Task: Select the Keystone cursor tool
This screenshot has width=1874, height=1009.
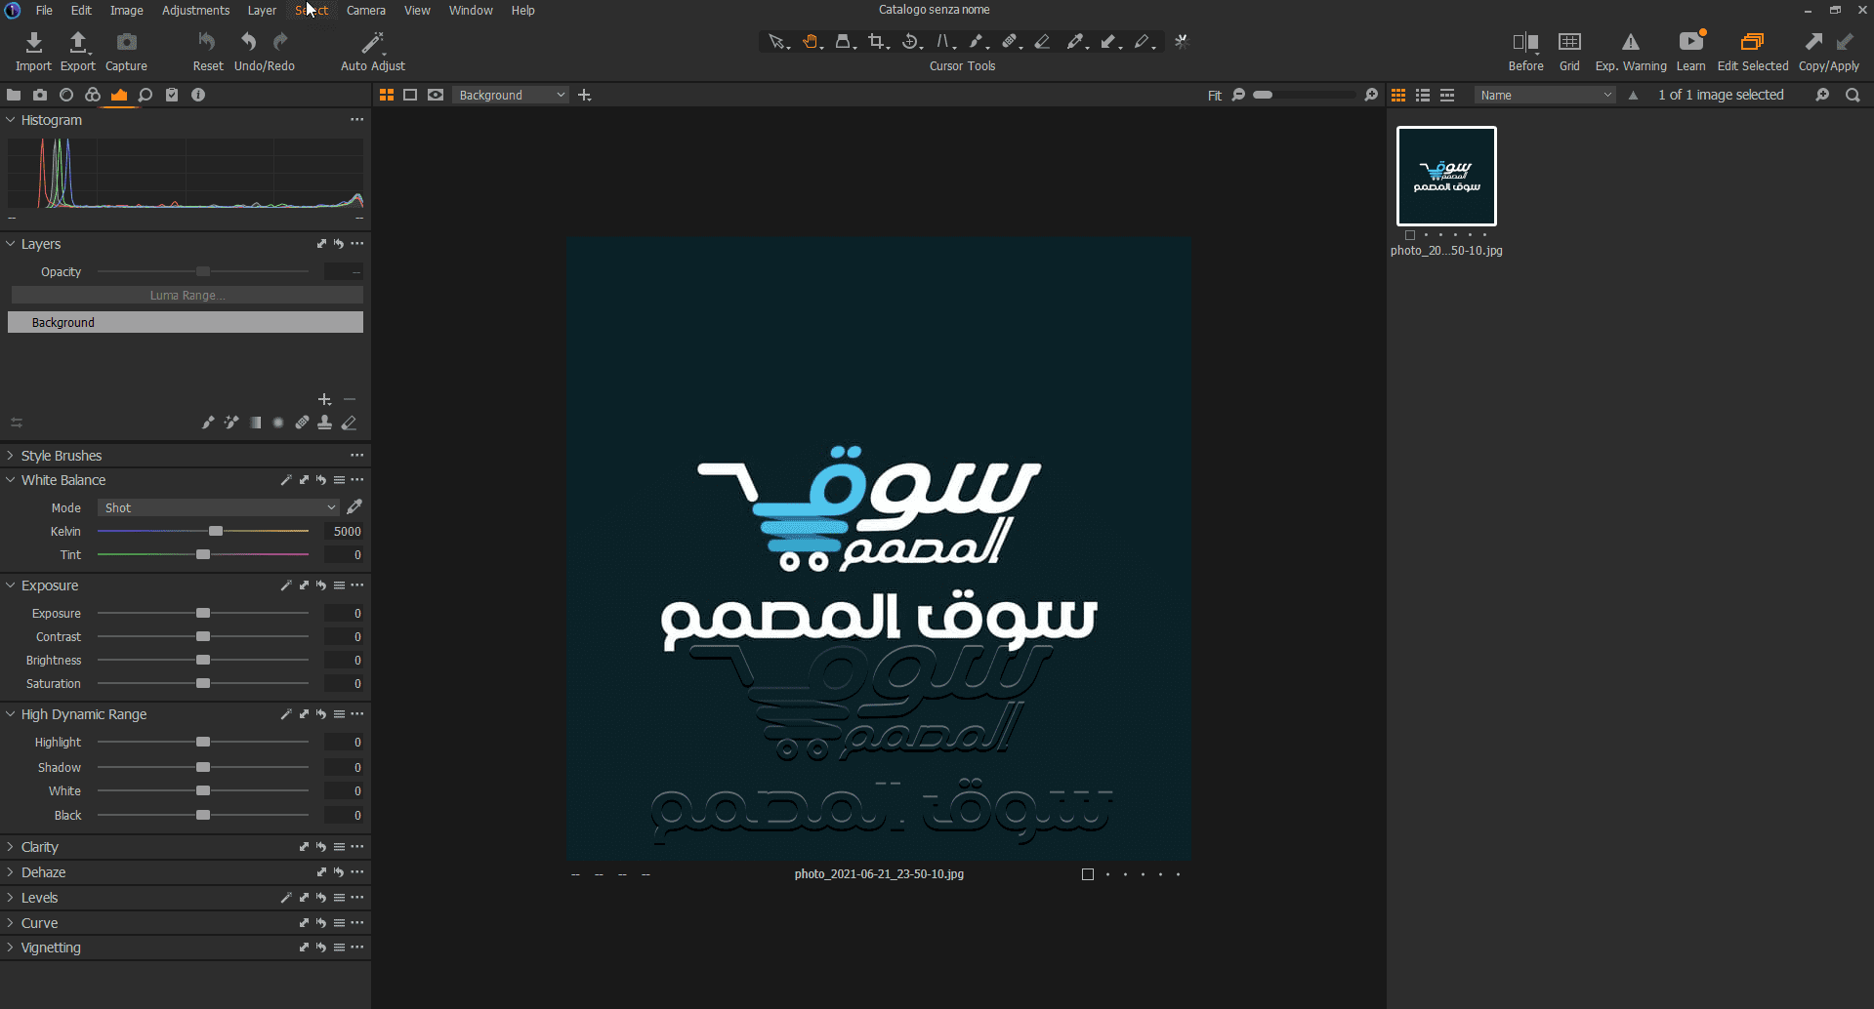Action: [943, 42]
